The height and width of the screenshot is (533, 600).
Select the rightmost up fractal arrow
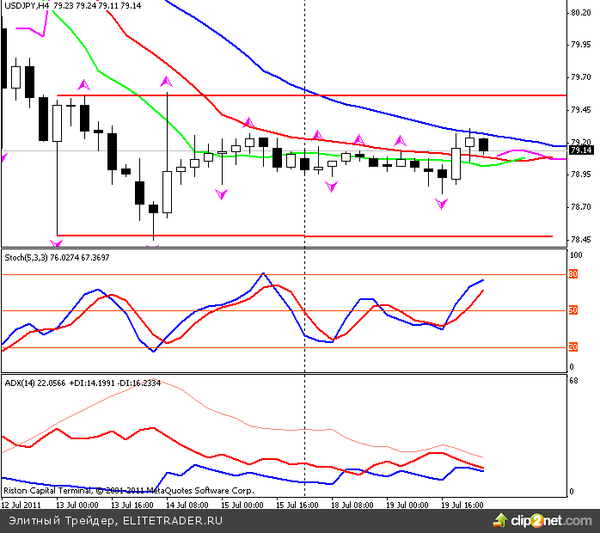pos(400,140)
